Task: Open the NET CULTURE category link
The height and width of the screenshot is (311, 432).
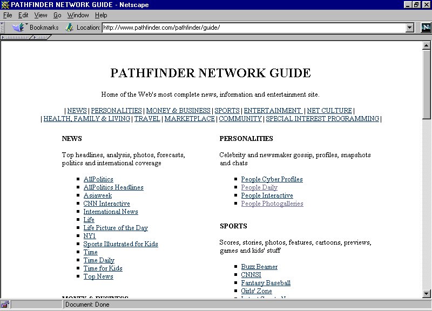Action: click(x=329, y=111)
